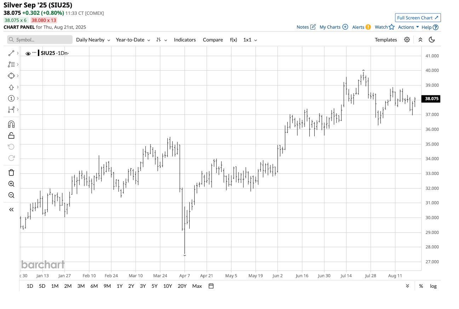459x309 pixels.
Task: Enable the magnet snap tool
Action: pyautogui.click(x=11, y=124)
